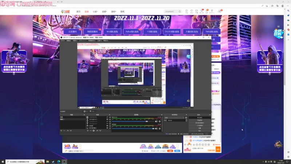The height and width of the screenshot is (164, 291).
Task: Remove the selected scene with minus icon
Action: click(64, 131)
